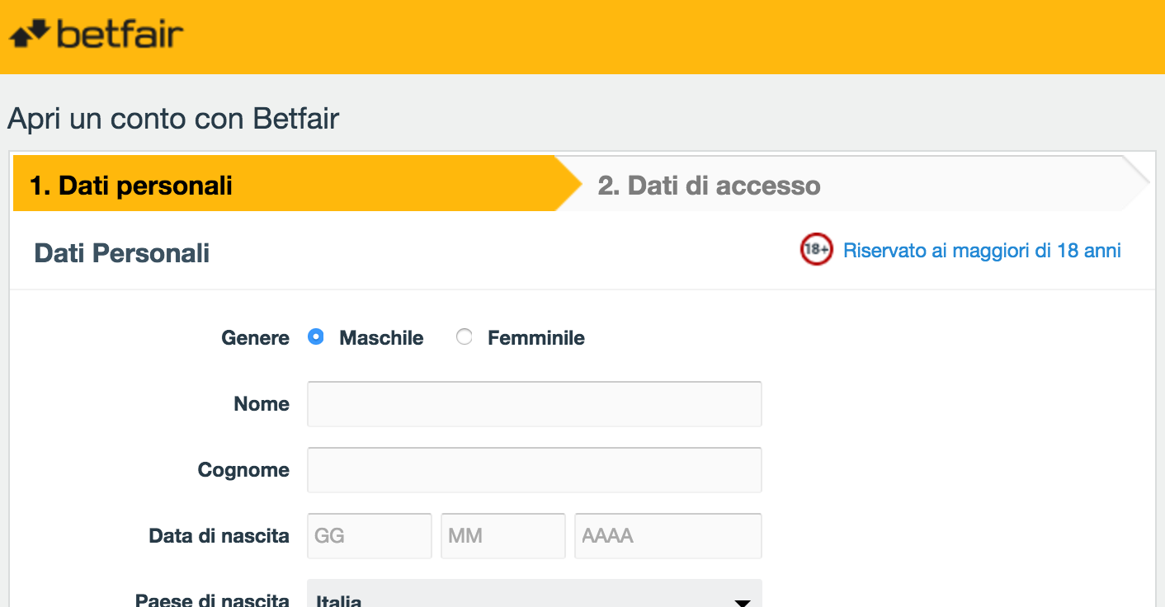
Task: Click the black arrow of Italia dropdown
Action: click(743, 603)
